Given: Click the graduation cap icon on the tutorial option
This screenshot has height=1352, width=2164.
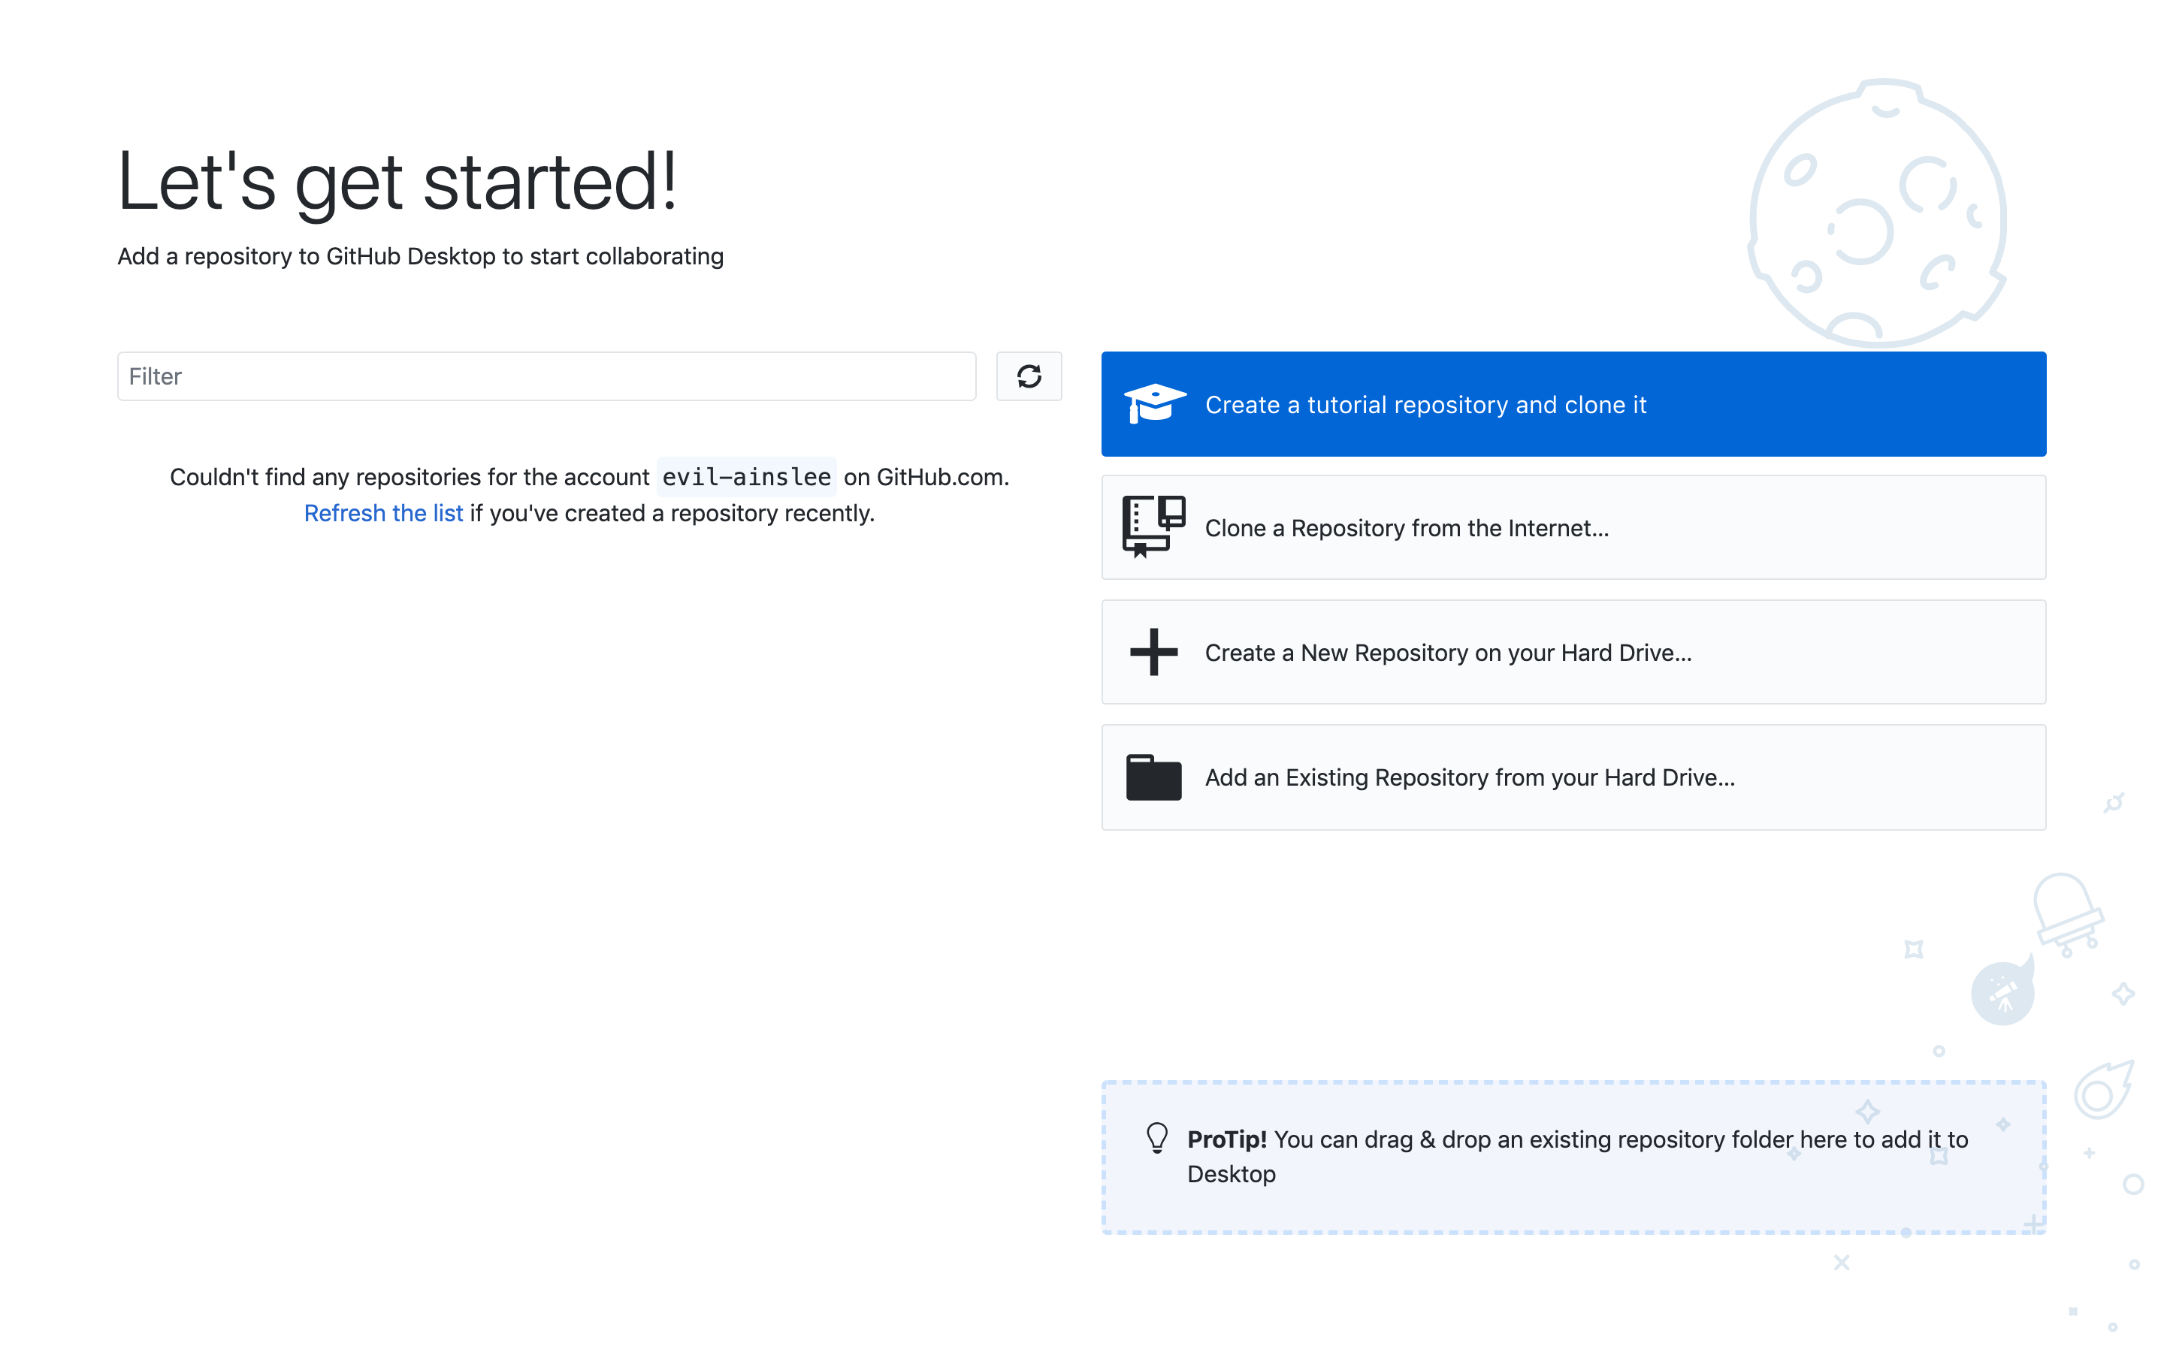Looking at the screenshot, I should (1154, 403).
